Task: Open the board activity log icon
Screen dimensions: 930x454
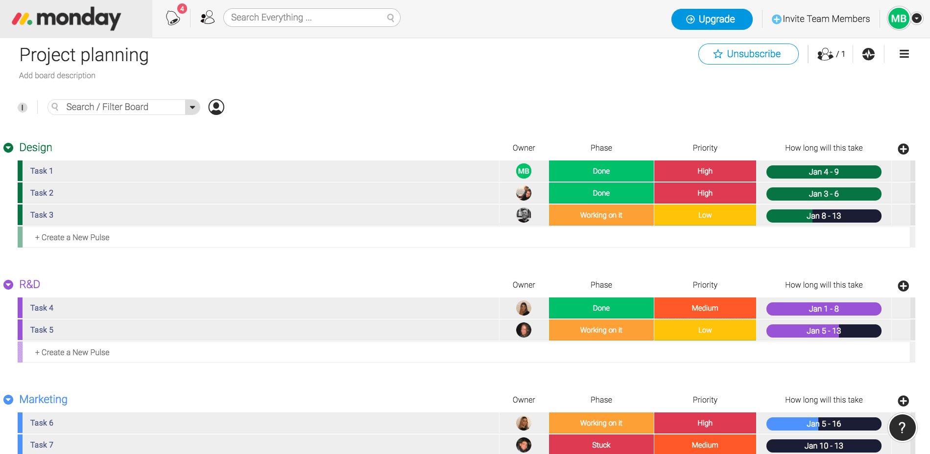Action: click(868, 54)
